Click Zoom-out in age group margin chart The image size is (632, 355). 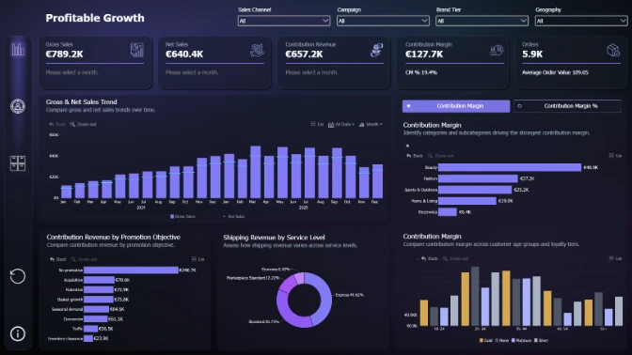pyautogui.click(x=455, y=259)
